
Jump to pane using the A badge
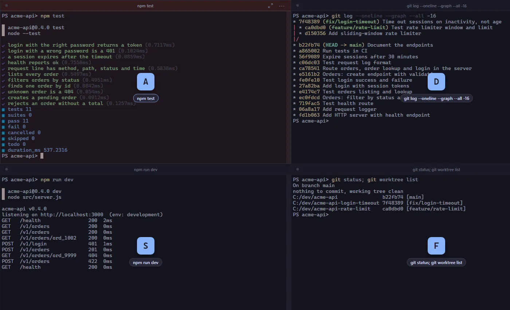pyautogui.click(x=146, y=82)
